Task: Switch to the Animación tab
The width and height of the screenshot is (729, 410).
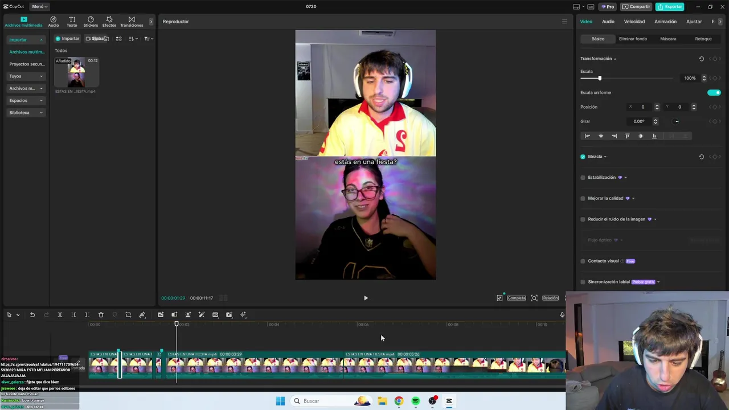Action: tap(665, 22)
